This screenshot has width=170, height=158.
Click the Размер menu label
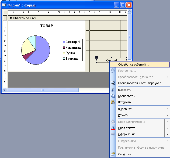(x=123, y=115)
